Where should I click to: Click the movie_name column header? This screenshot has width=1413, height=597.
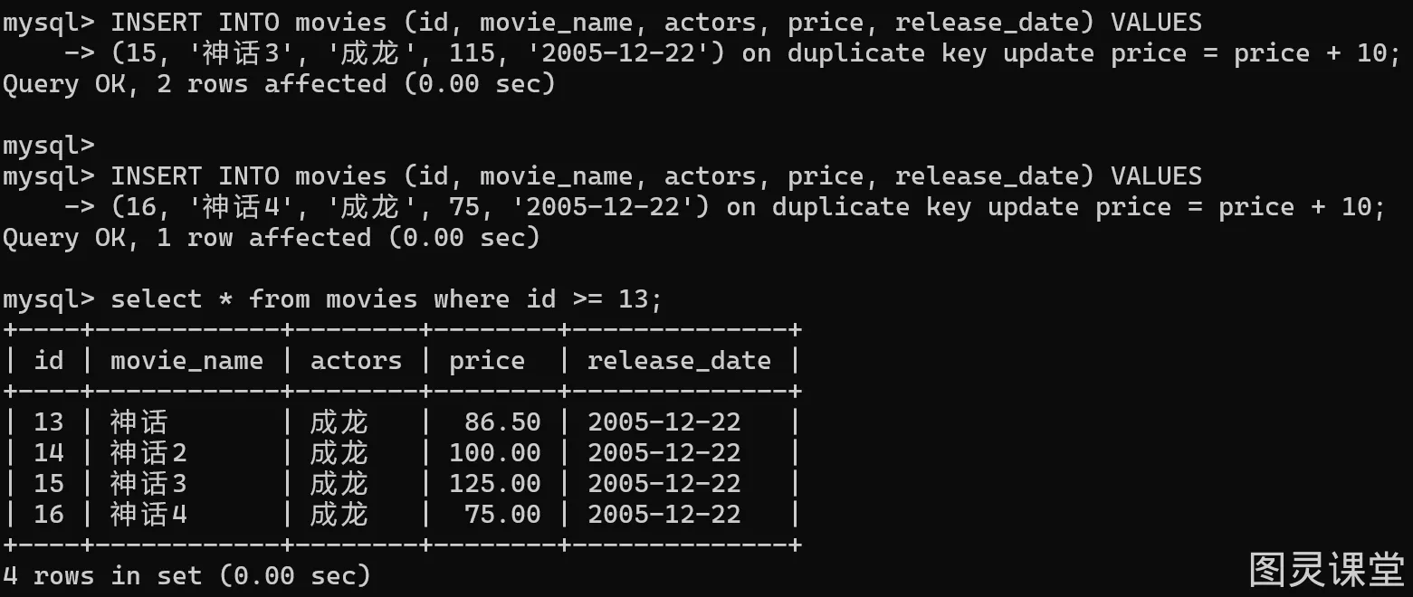pyautogui.click(x=186, y=361)
